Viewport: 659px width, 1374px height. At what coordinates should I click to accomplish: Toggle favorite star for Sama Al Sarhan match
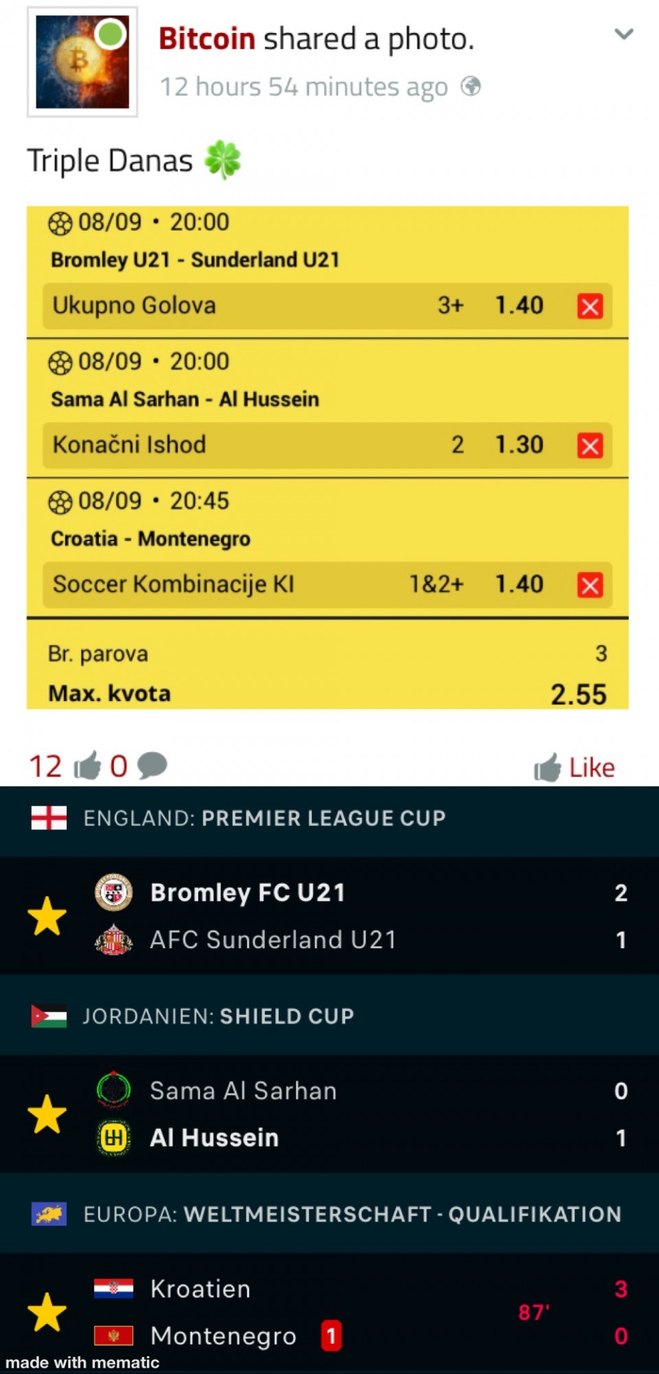tap(47, 1114)
